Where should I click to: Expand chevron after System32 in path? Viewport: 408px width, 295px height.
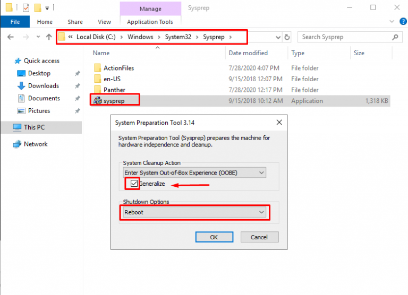(x=197, y=37)
